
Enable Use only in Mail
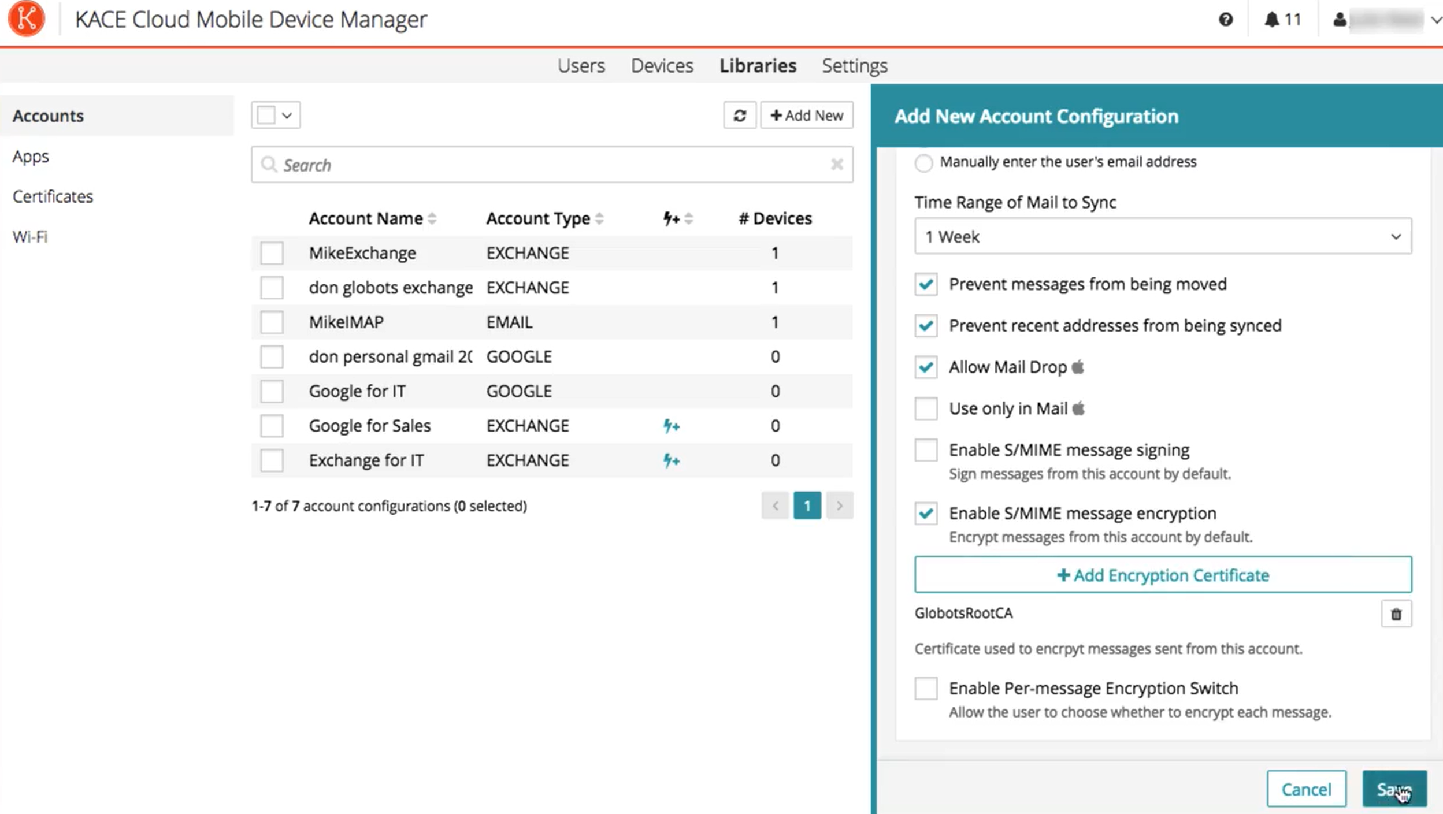[926, 408]
